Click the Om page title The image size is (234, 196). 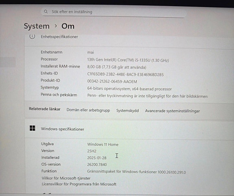pyautogui.click(x=68, y=26)
